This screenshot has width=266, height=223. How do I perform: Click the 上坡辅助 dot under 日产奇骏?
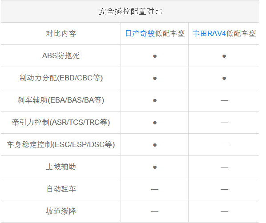(155, 167)
